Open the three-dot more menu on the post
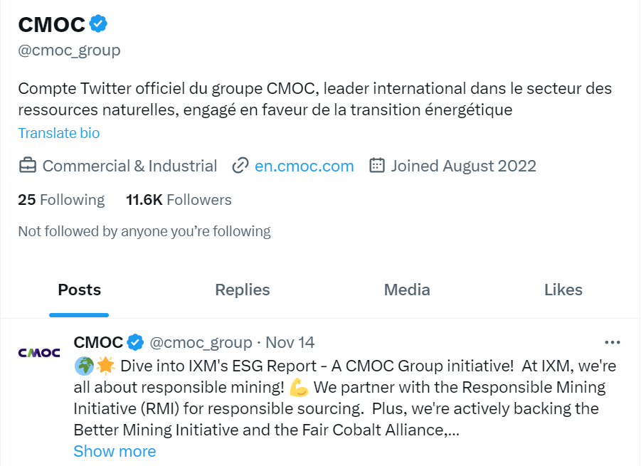The image size is (641, 466). tap(611, 341)
